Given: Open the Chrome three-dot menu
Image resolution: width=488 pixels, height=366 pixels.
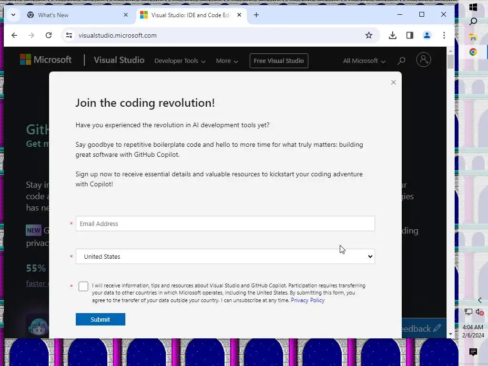Looking at the screenshot, I should (x=444, y=35).
